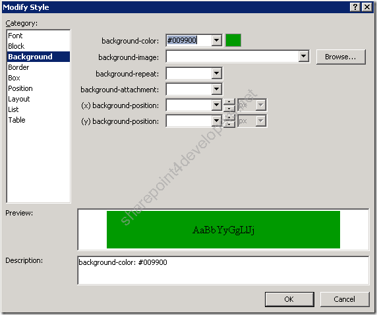Open the green background color swatch
The width and height of the screenshot is (377, 315).
(x=233, y=40)
